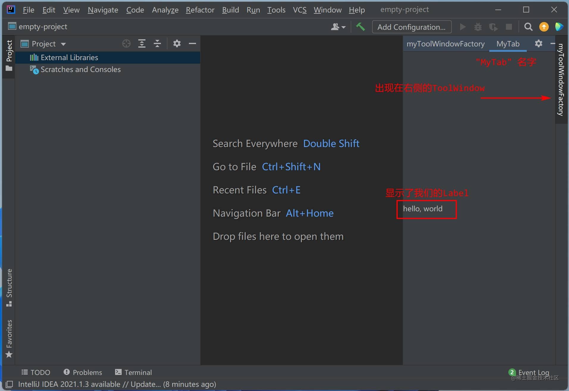Viewport: 569px width, 391px height.
Task: Click the orange IDE update icon
Action: click(x=544, y=27)
